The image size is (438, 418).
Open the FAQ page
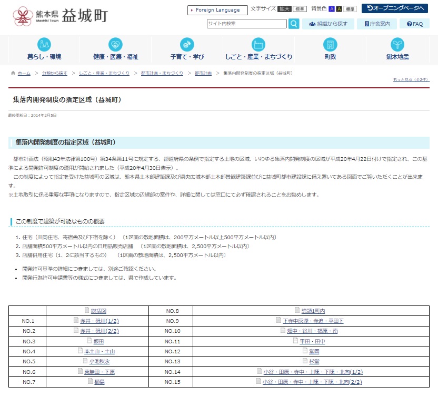point(414,24)
